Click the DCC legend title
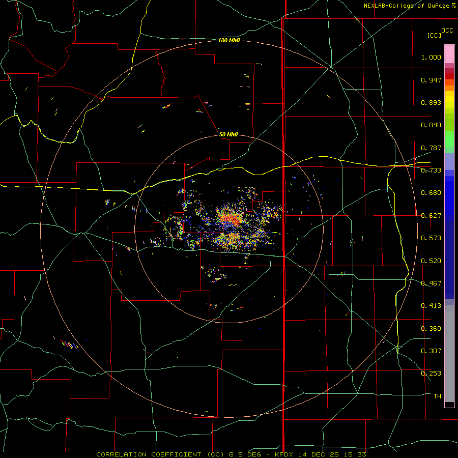Viewport: 458px width, 458px height. 447,31
